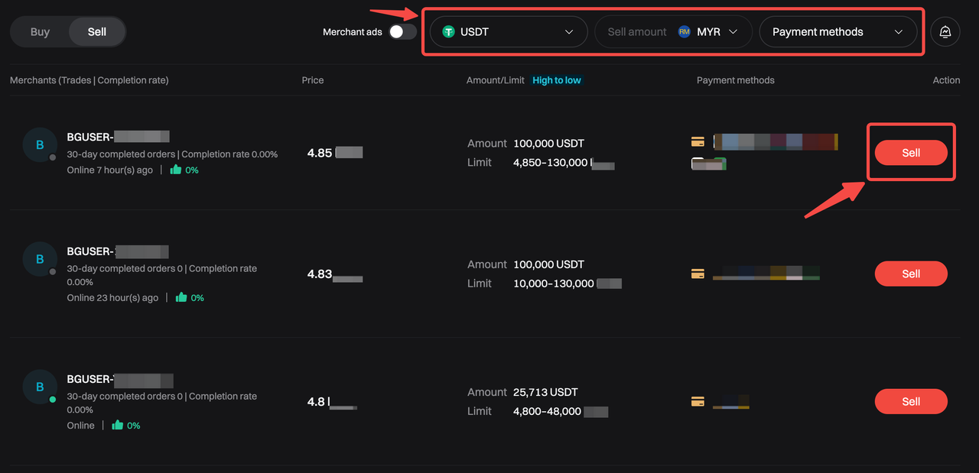Click Sell on the last merchant offer
Screen dimensions: 979x473
(x=911, y=401)
